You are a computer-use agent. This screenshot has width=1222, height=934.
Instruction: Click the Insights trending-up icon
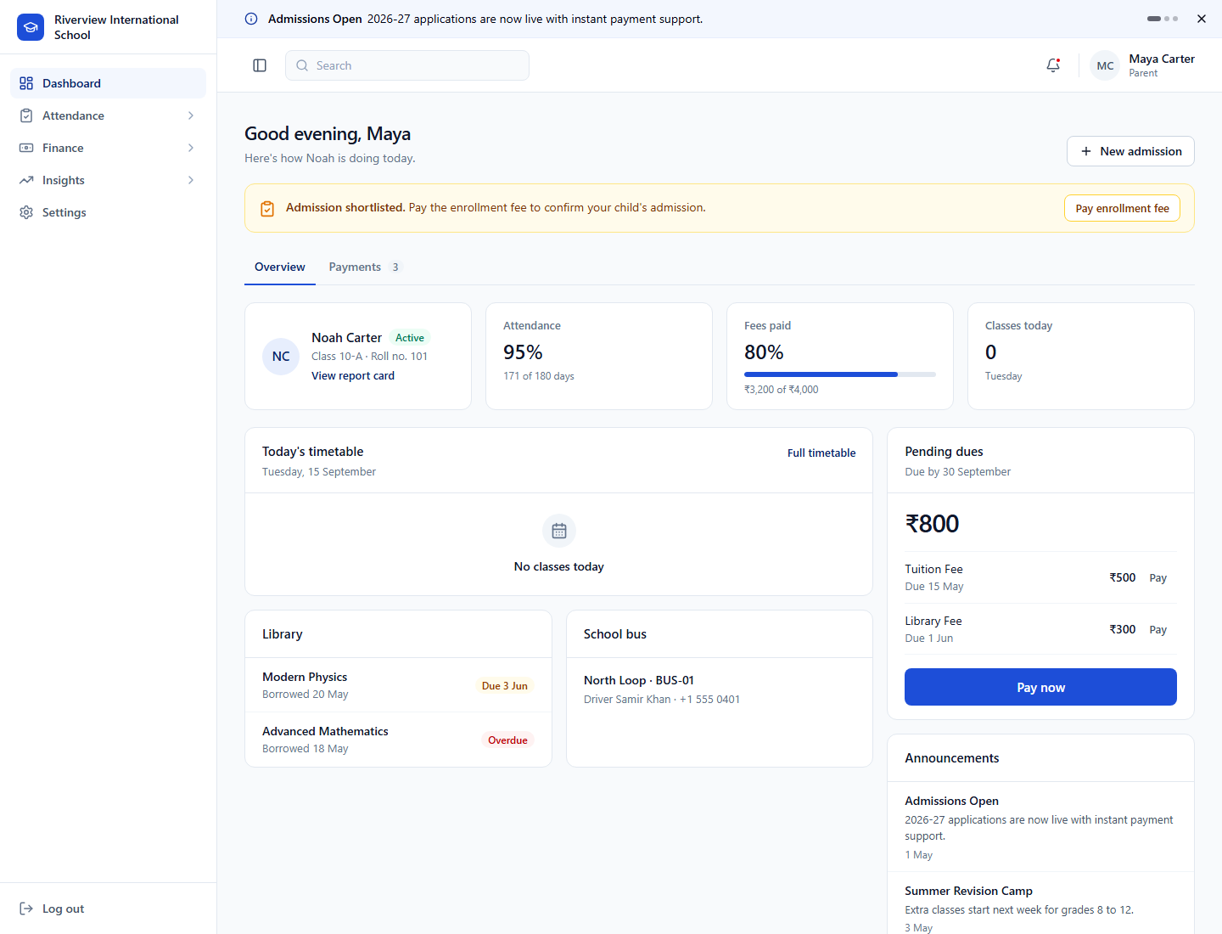tap(26, 180)
